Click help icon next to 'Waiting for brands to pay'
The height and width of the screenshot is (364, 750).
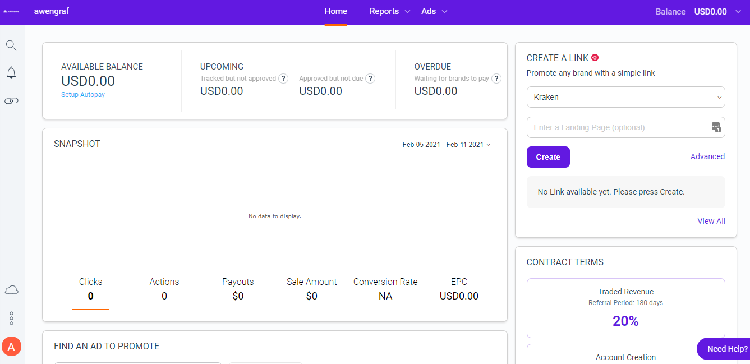[496, 79]
